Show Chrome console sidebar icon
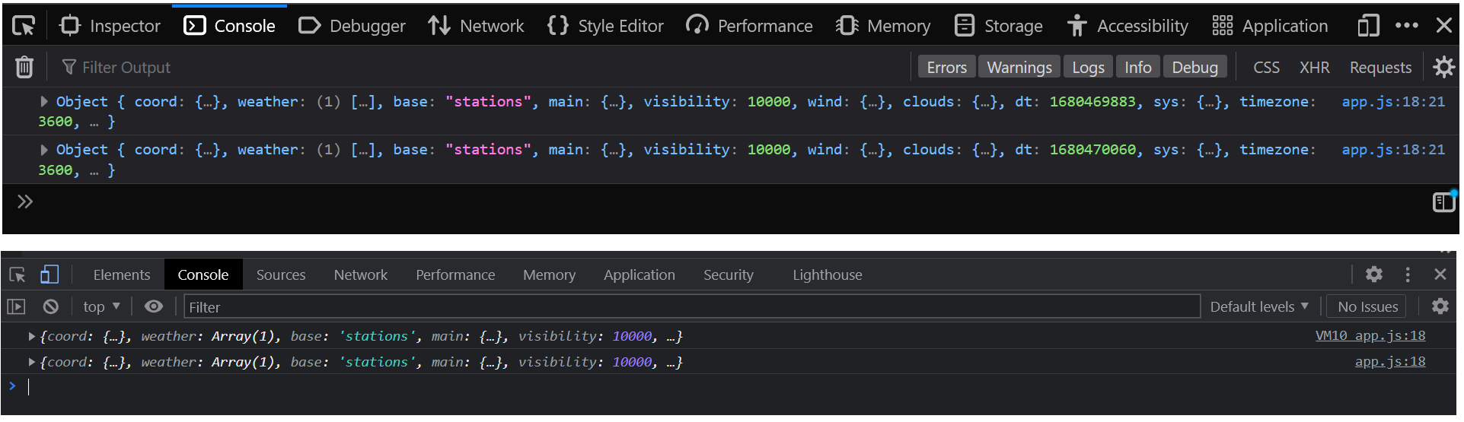Screen dimensions: 1464x422 pyautogui.click(x=16, y=306)
